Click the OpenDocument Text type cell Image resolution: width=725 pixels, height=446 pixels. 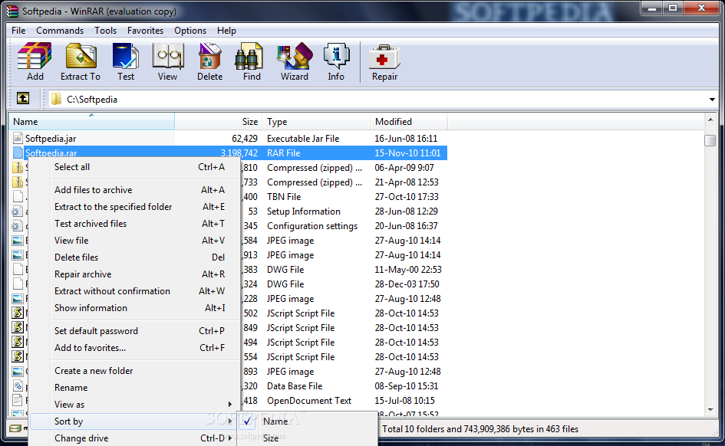tap(309, 401)
